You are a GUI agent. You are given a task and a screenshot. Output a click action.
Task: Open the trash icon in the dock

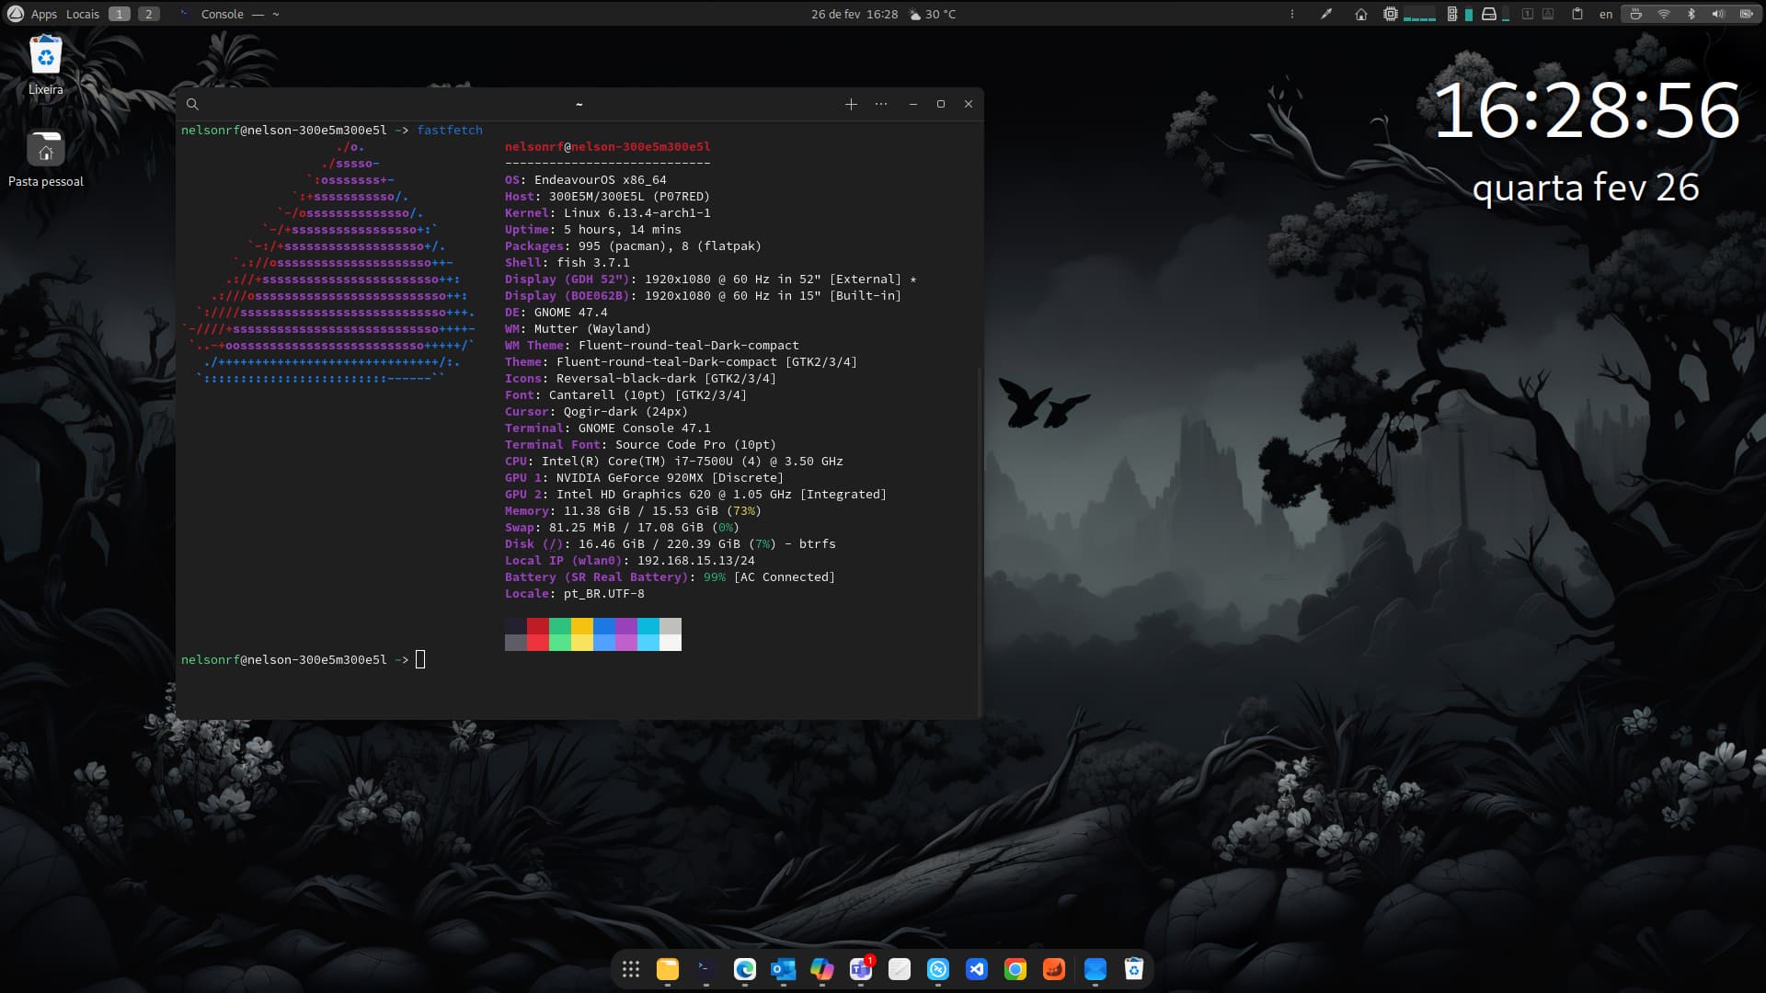click(x=1134, y=969)
